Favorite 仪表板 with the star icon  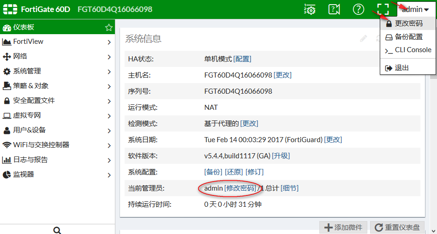pos(109,27)
